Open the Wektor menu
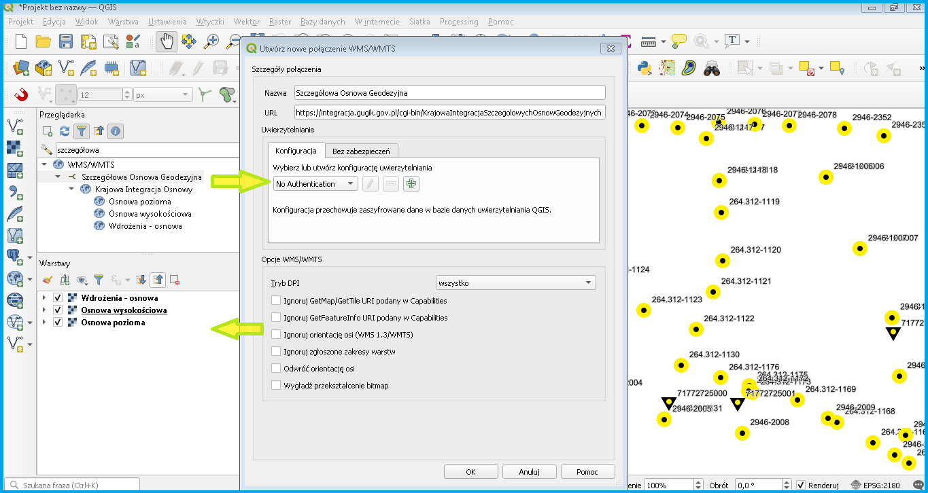 point(247,22)
